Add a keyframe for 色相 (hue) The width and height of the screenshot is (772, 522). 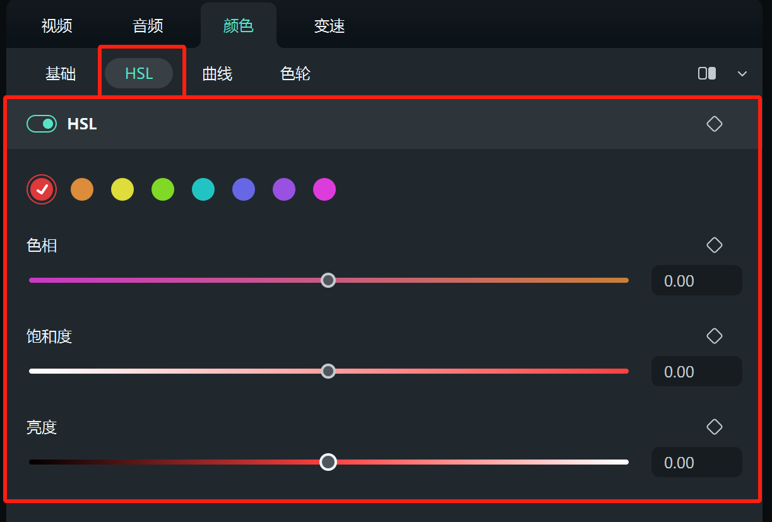click(x=714, y=245)
